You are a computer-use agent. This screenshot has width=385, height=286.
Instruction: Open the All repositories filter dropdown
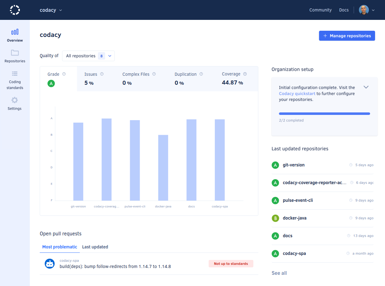88,56
